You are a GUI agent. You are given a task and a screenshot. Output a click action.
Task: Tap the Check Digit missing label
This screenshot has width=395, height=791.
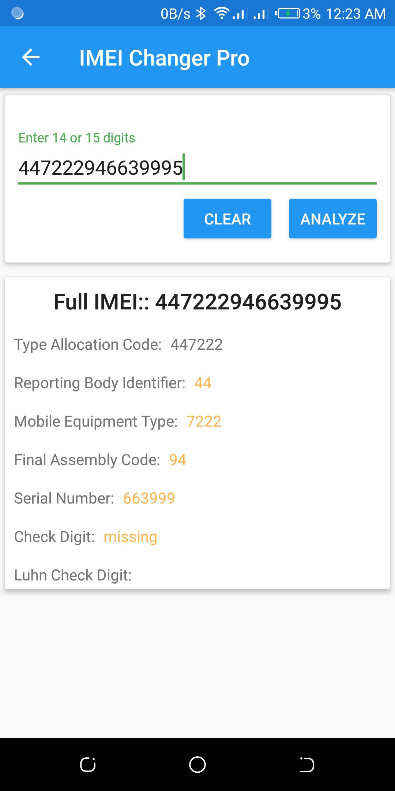[130, 537]
